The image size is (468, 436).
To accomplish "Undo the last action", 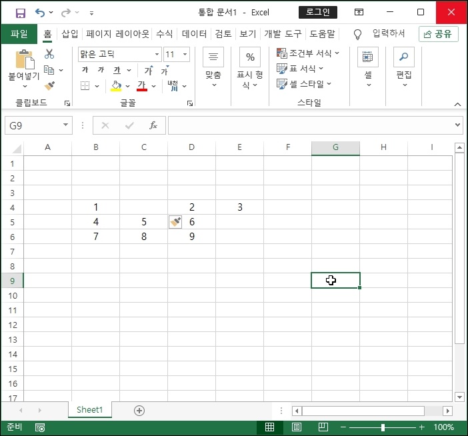I will [40, 13].
